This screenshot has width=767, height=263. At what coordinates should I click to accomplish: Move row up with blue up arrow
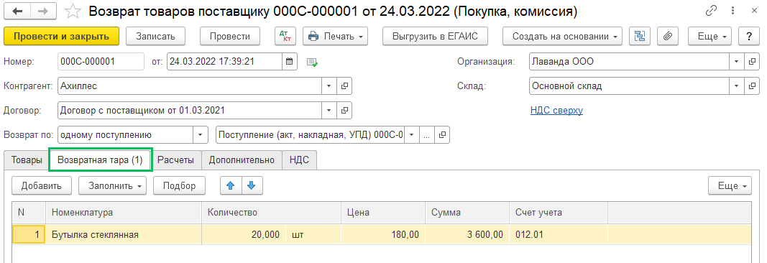231,186
